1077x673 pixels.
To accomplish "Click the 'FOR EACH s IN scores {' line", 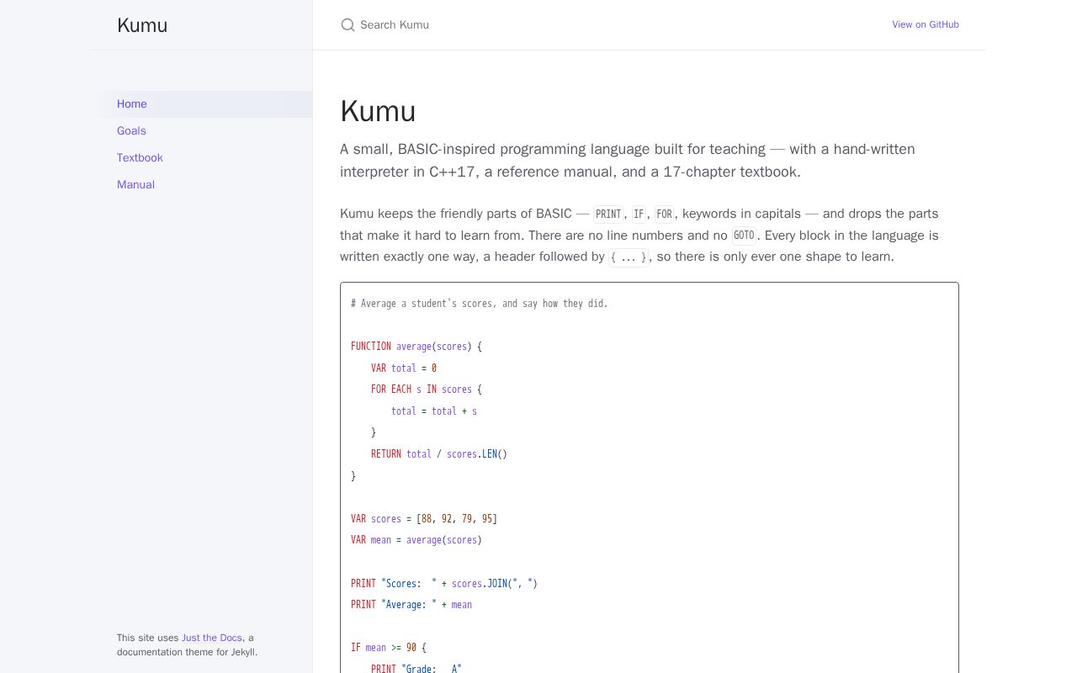I will click(427, 389).
